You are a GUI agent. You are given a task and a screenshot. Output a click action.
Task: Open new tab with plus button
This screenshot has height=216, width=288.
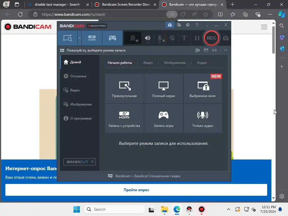232,4
